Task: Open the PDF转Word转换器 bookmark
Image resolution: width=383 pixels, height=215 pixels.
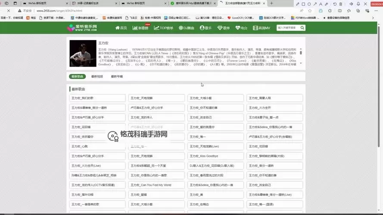Action: coord(305,18)
